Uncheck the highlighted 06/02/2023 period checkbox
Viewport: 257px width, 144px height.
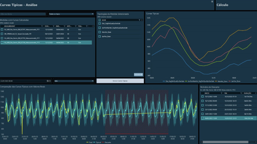(x=203, y=118)
